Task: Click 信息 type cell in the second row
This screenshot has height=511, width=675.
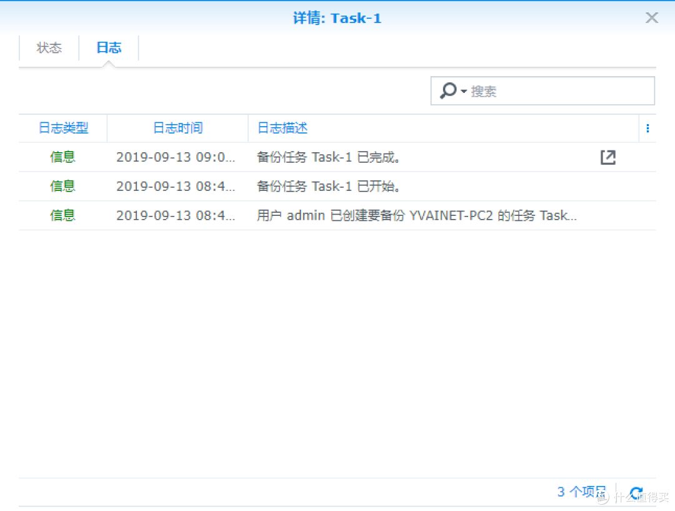Action: 62,186
